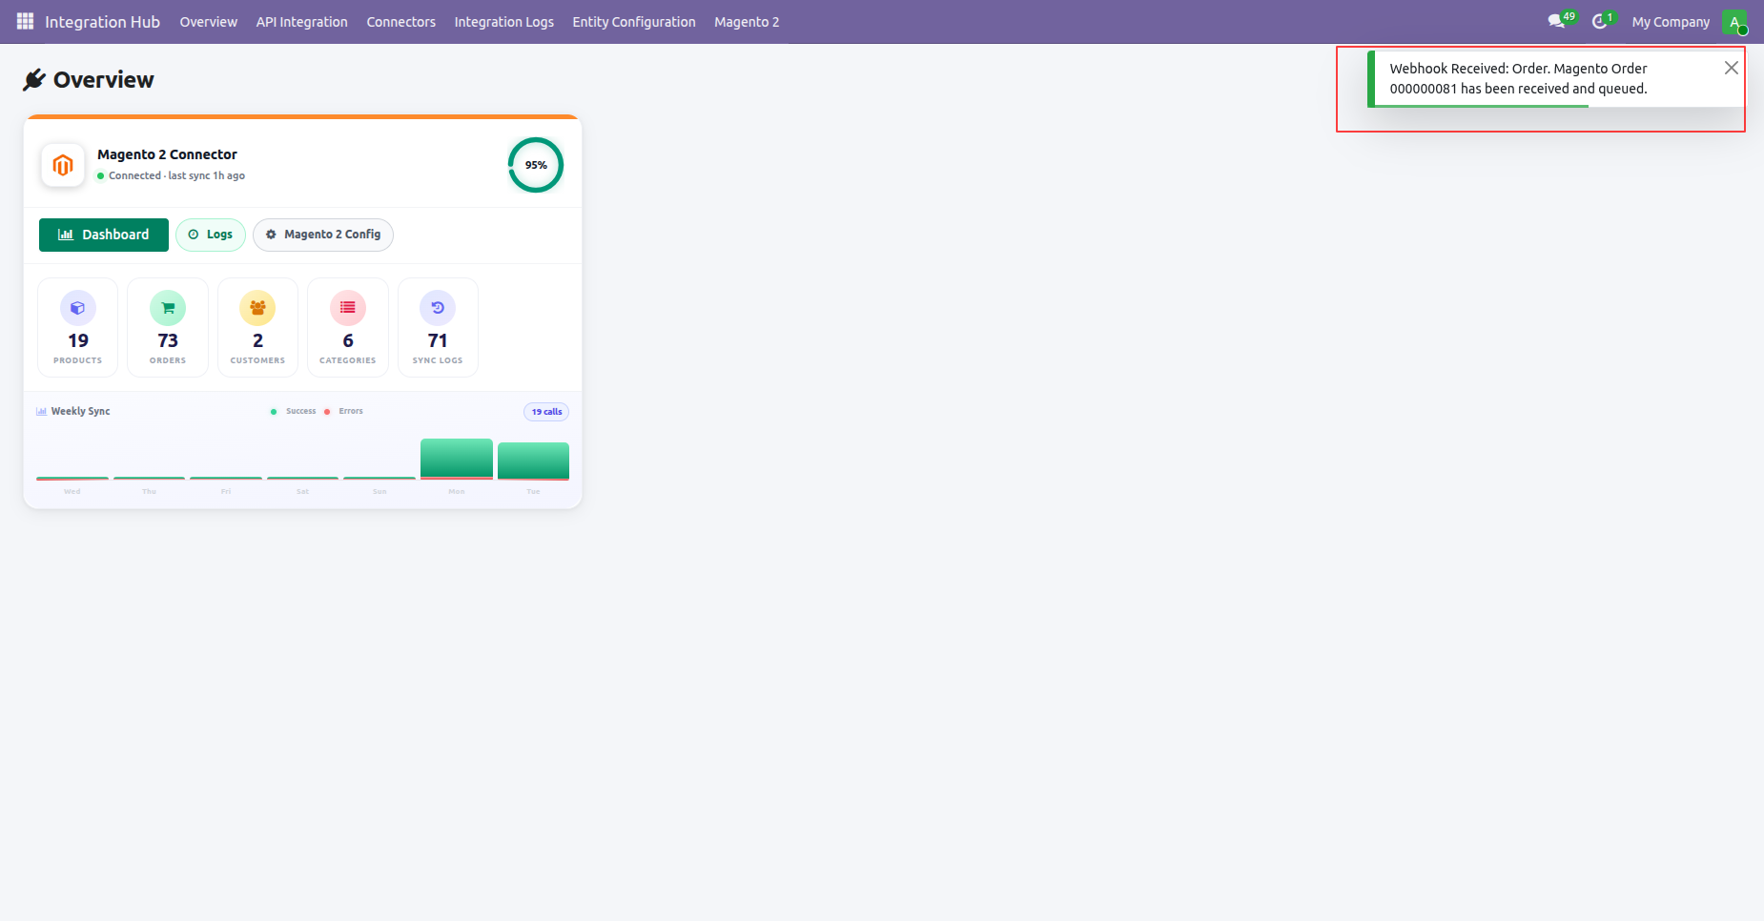Click the Connected last sync status text
Viewport: 1764px width, 921px height.
point(176,175)
